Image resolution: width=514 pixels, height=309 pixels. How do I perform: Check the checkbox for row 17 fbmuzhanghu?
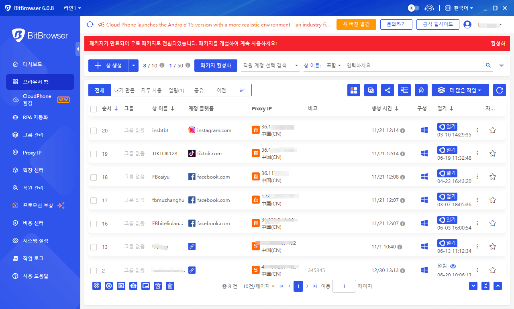pyautogui.click(x=94, y=200)
